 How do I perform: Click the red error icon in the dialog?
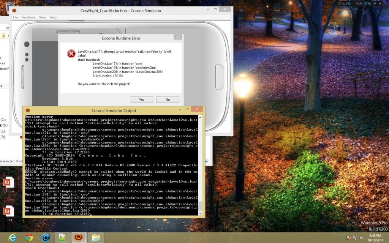pos(71,54)
